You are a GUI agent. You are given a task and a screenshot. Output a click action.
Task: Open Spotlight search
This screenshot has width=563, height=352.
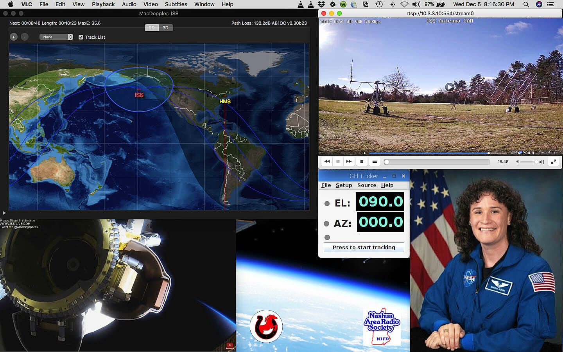526,4
